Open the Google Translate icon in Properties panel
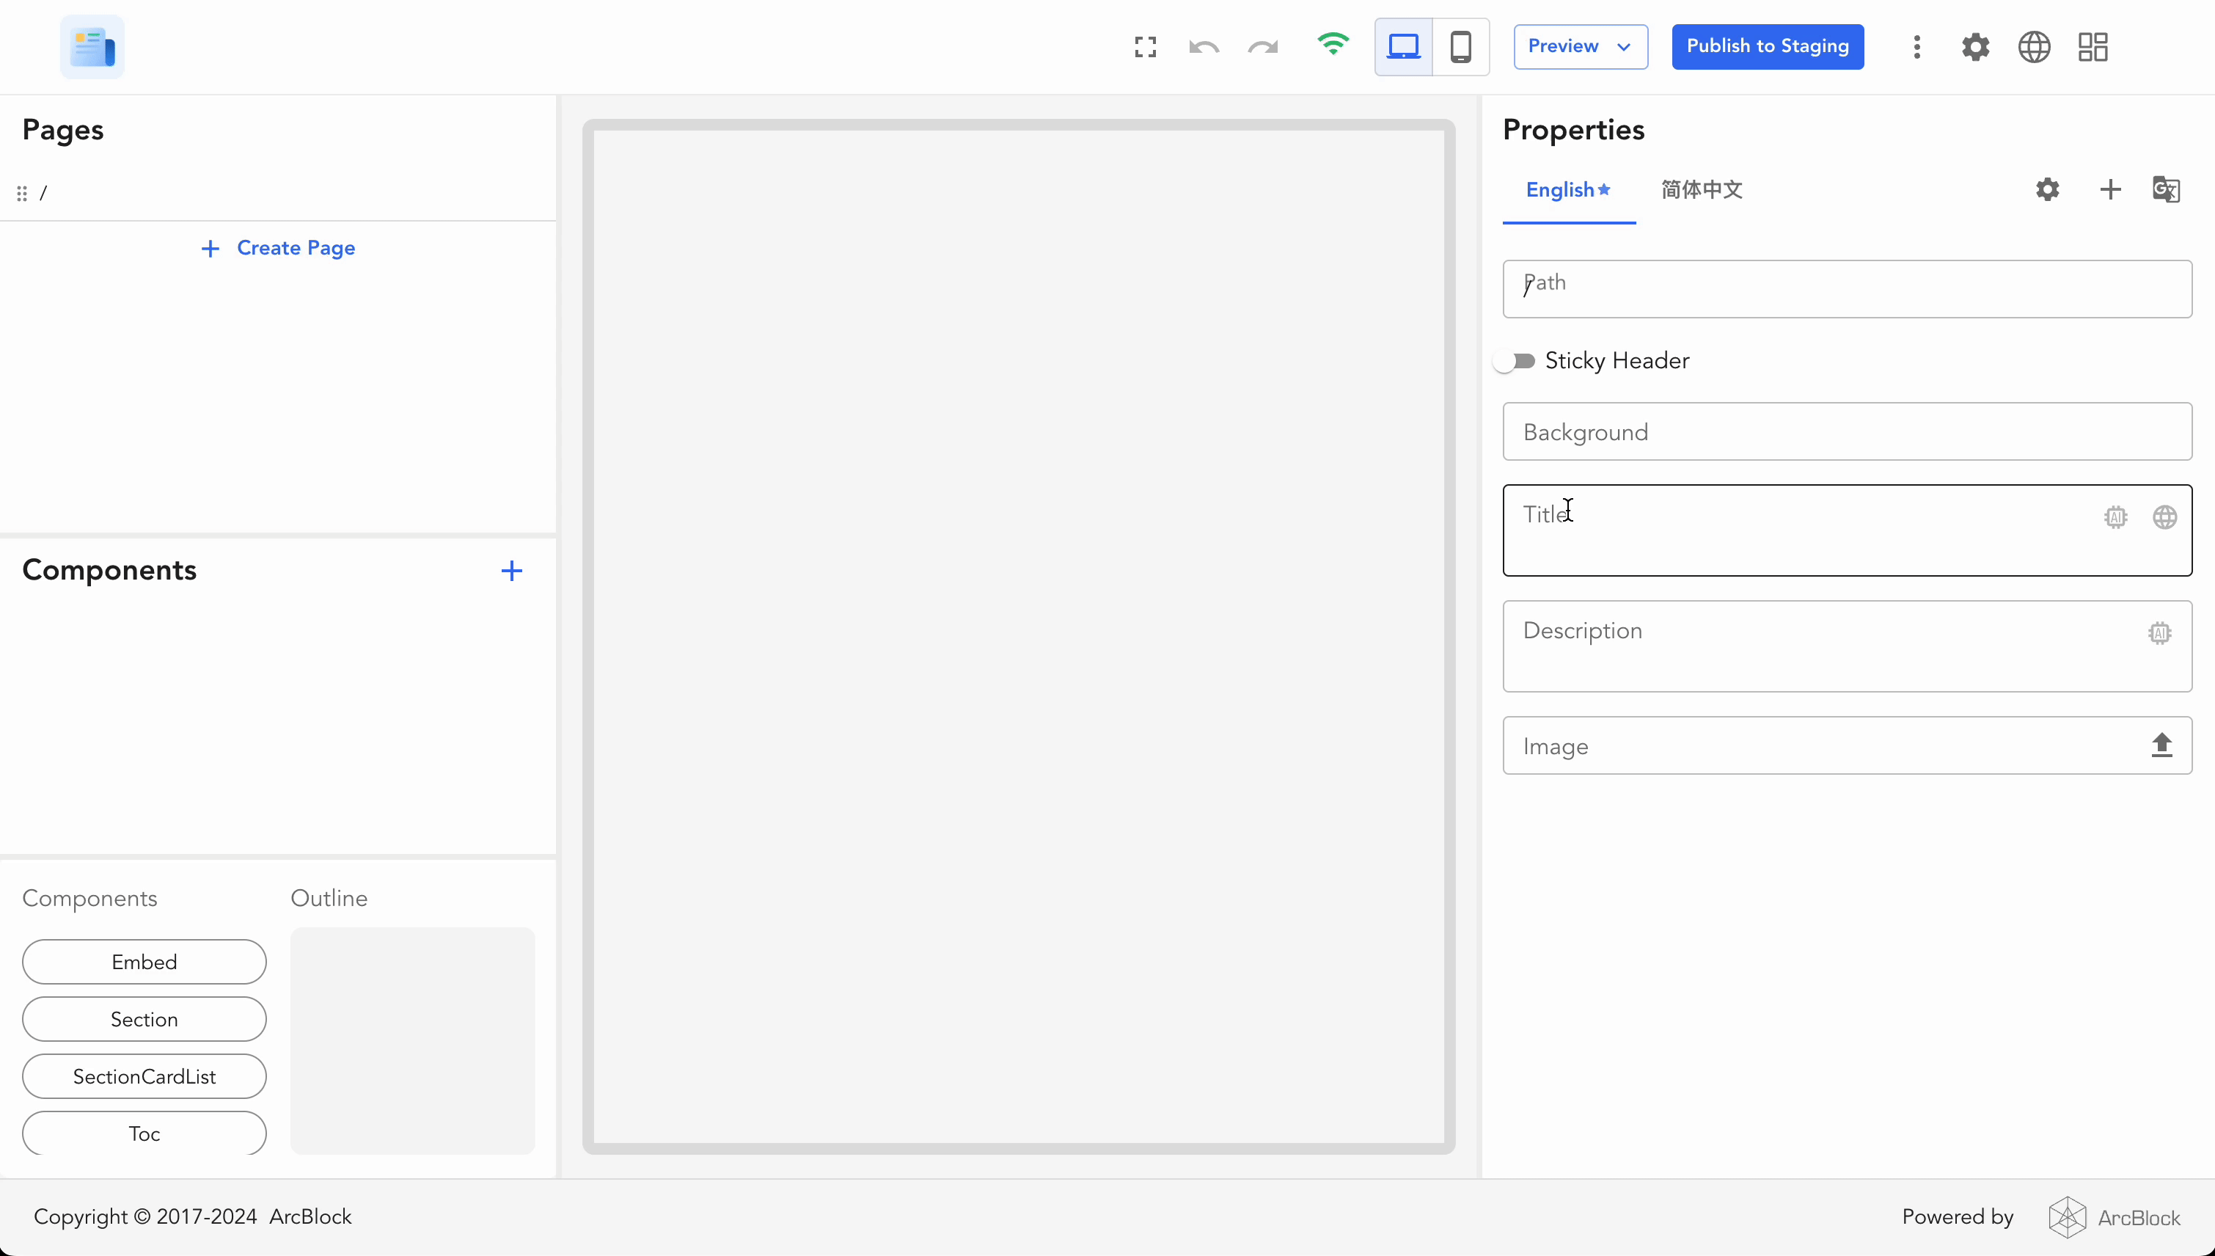The image size is (2215, 1256). click(x=2167, y=189)
